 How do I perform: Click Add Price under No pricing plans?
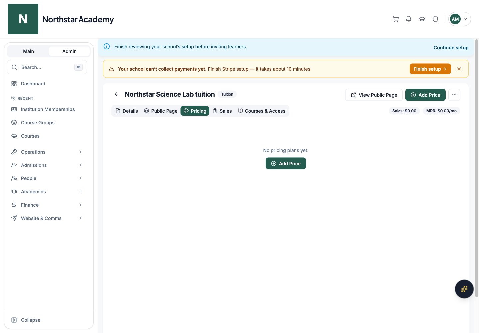[286, 164]
